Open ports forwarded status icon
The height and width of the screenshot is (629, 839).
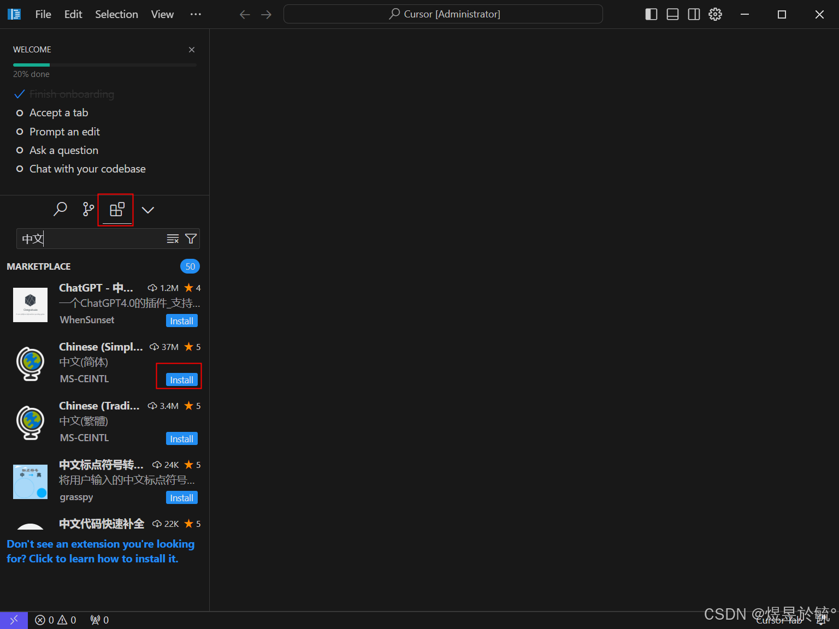click(x=99, y=620)
